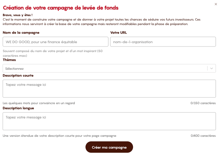
Task: Expand themes list using the chevron arrow
Action: pyautogui.click(x=211, y=68)
